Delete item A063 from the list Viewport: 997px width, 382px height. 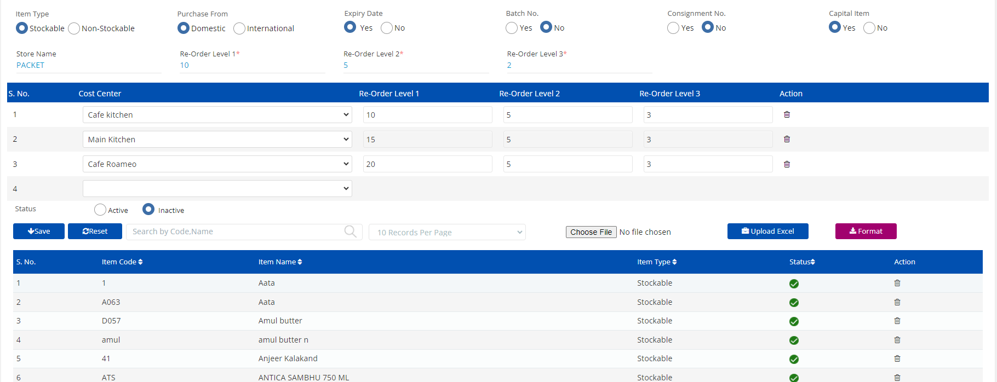[897, 302]
